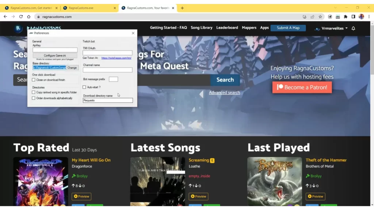Close the Preferences dialog
This screenshot has height=210, width=374.
(x=133, y=33)
